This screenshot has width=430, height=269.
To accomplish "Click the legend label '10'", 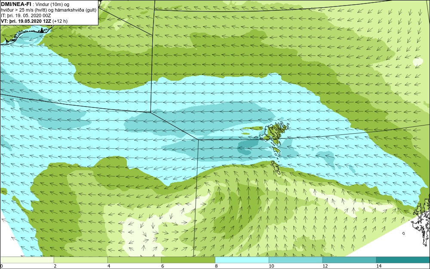I will [x=271, y=266].
